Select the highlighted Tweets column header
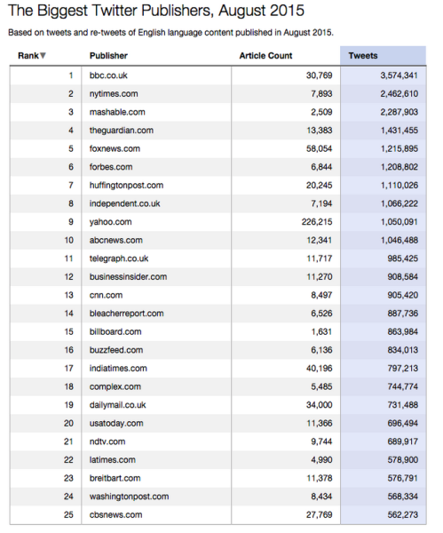This screenshot has height=533, width=443. click(383, 55)
